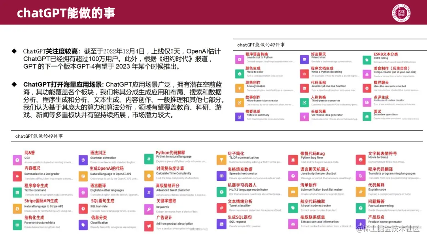This screenshot has width=427, height=240.
Task: Click the green Factual answering icon
Action: [361, 208]
